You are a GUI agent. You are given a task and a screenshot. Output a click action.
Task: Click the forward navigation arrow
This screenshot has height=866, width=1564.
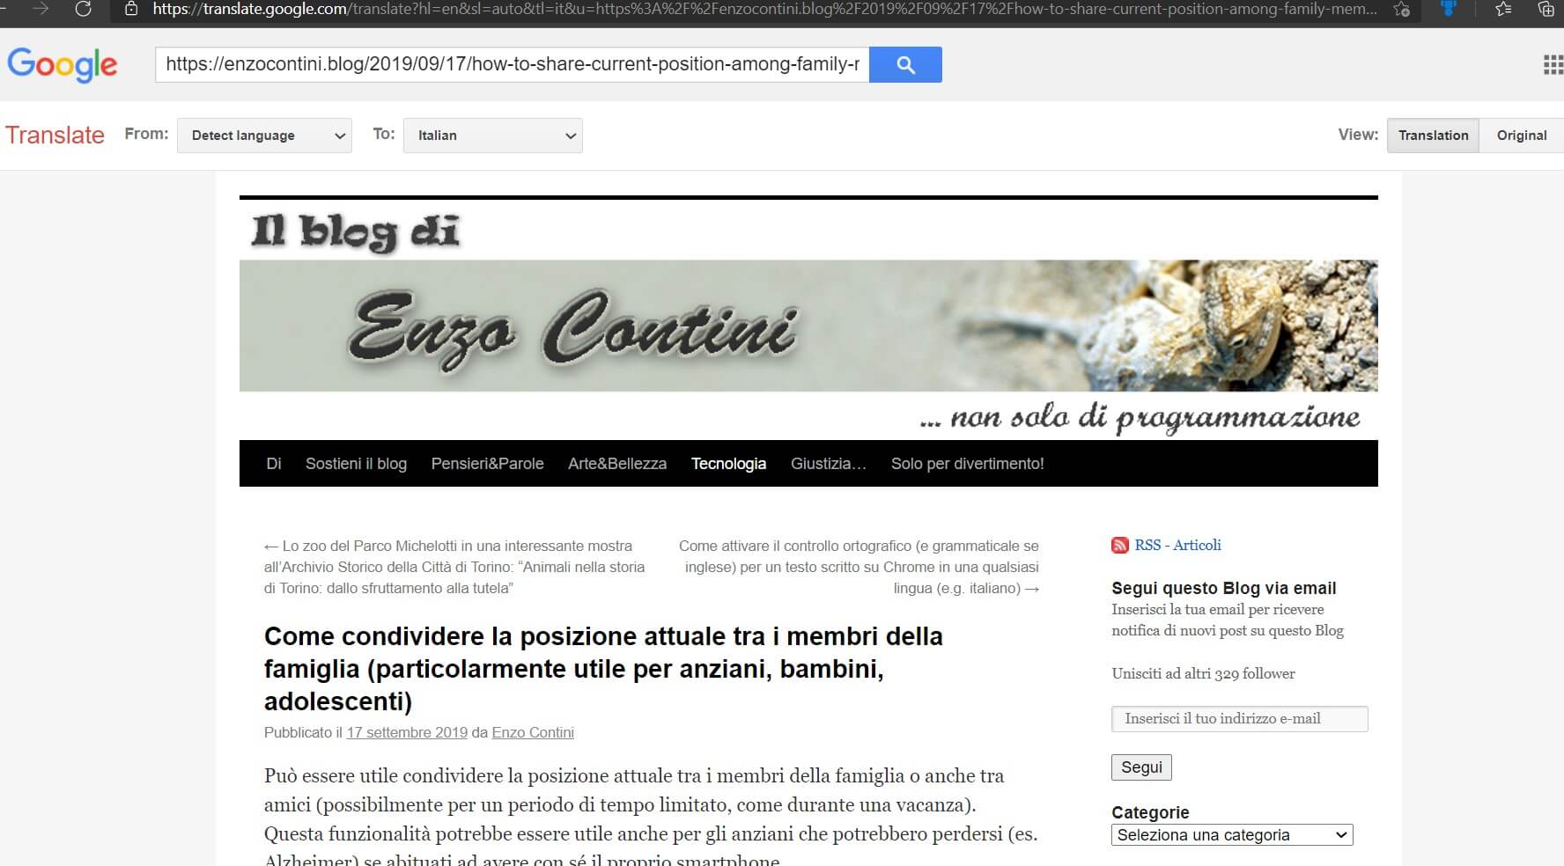pyautogui.click(x=41, y=10)
